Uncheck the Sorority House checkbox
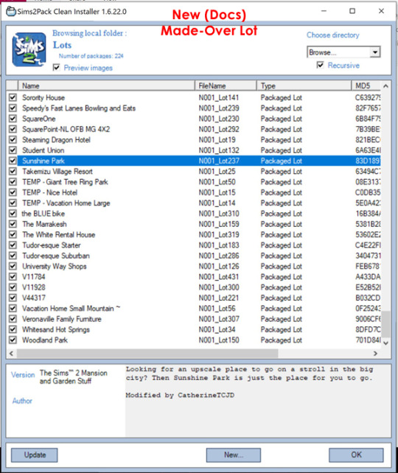This screenshot has width=398, height=473. 13,97
